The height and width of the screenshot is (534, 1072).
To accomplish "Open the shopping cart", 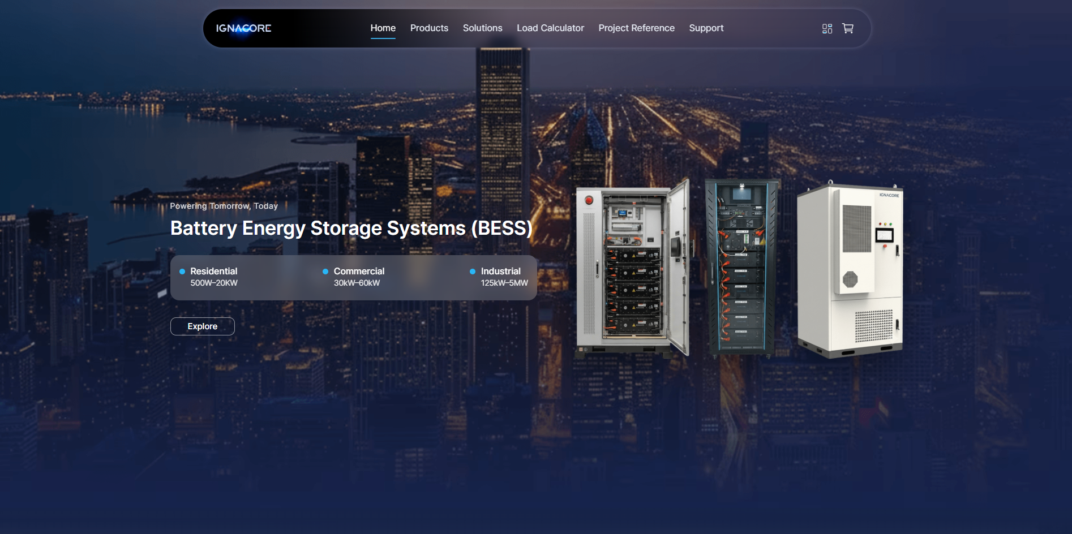I will (x=848, y=28).
